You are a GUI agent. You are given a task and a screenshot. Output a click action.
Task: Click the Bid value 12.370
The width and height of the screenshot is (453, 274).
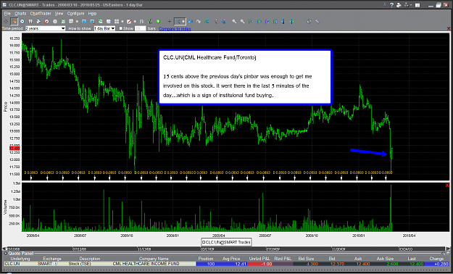tap(337, 264)
